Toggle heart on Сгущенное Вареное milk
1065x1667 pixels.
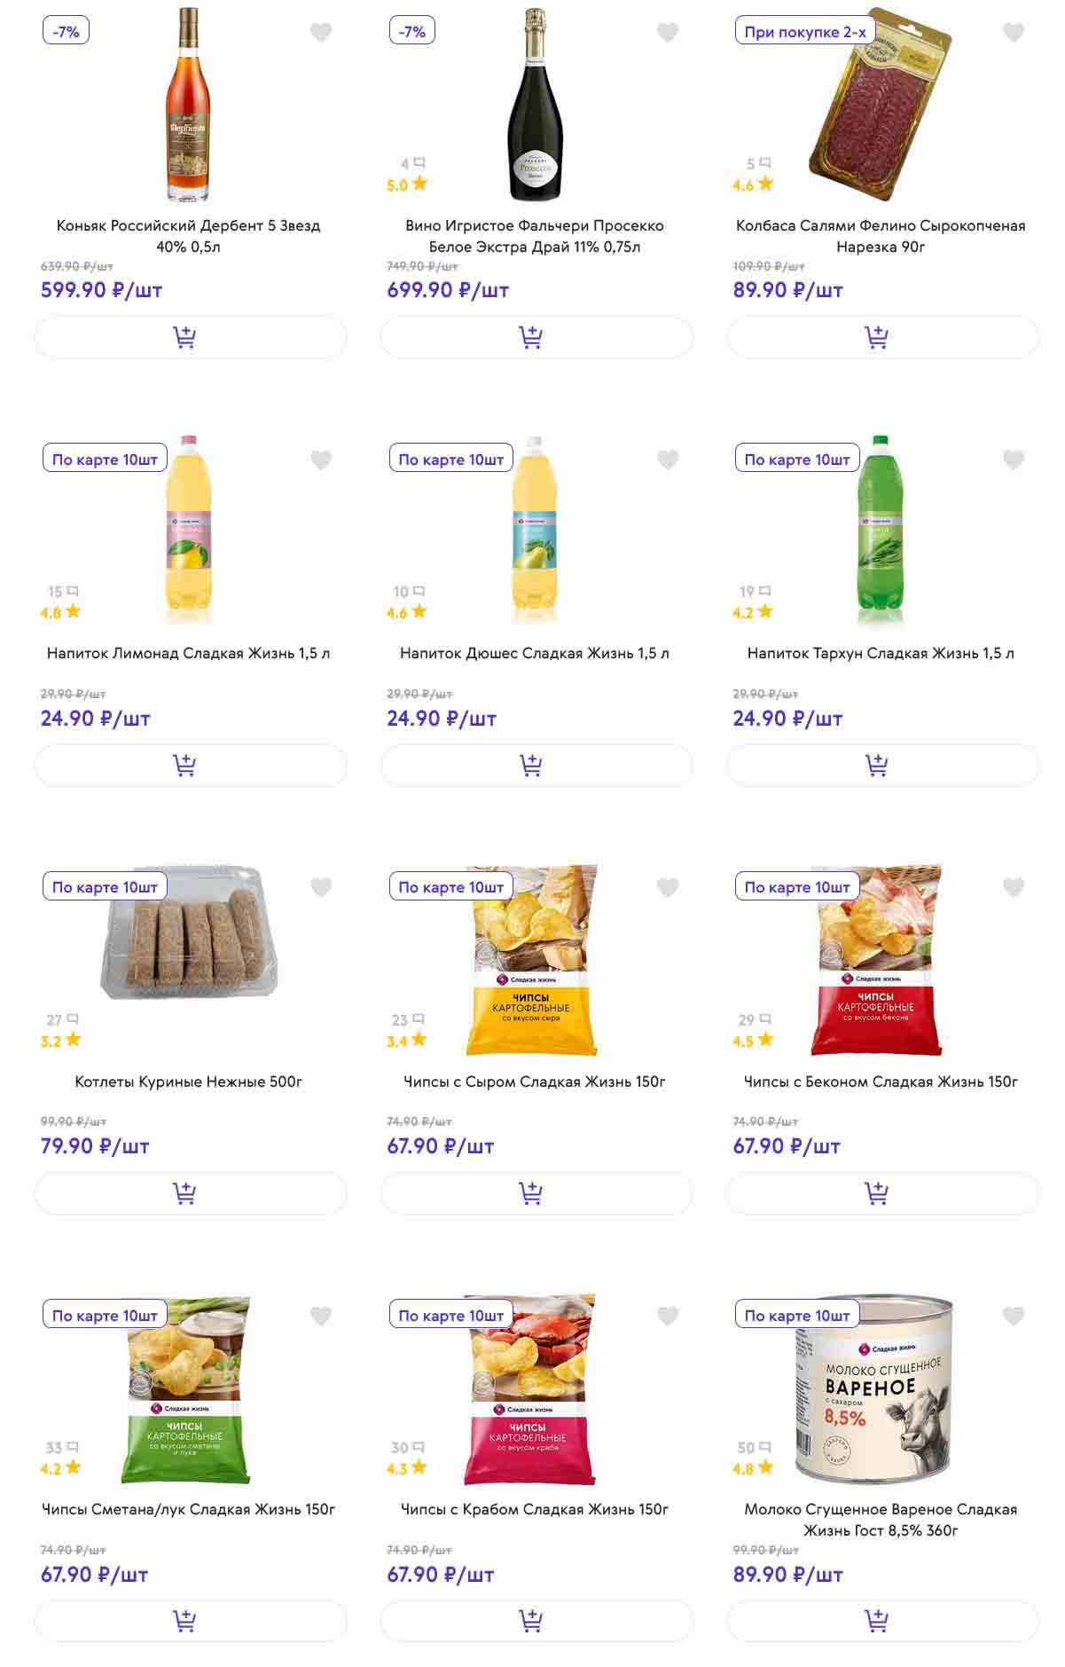click(1014, 1316)
